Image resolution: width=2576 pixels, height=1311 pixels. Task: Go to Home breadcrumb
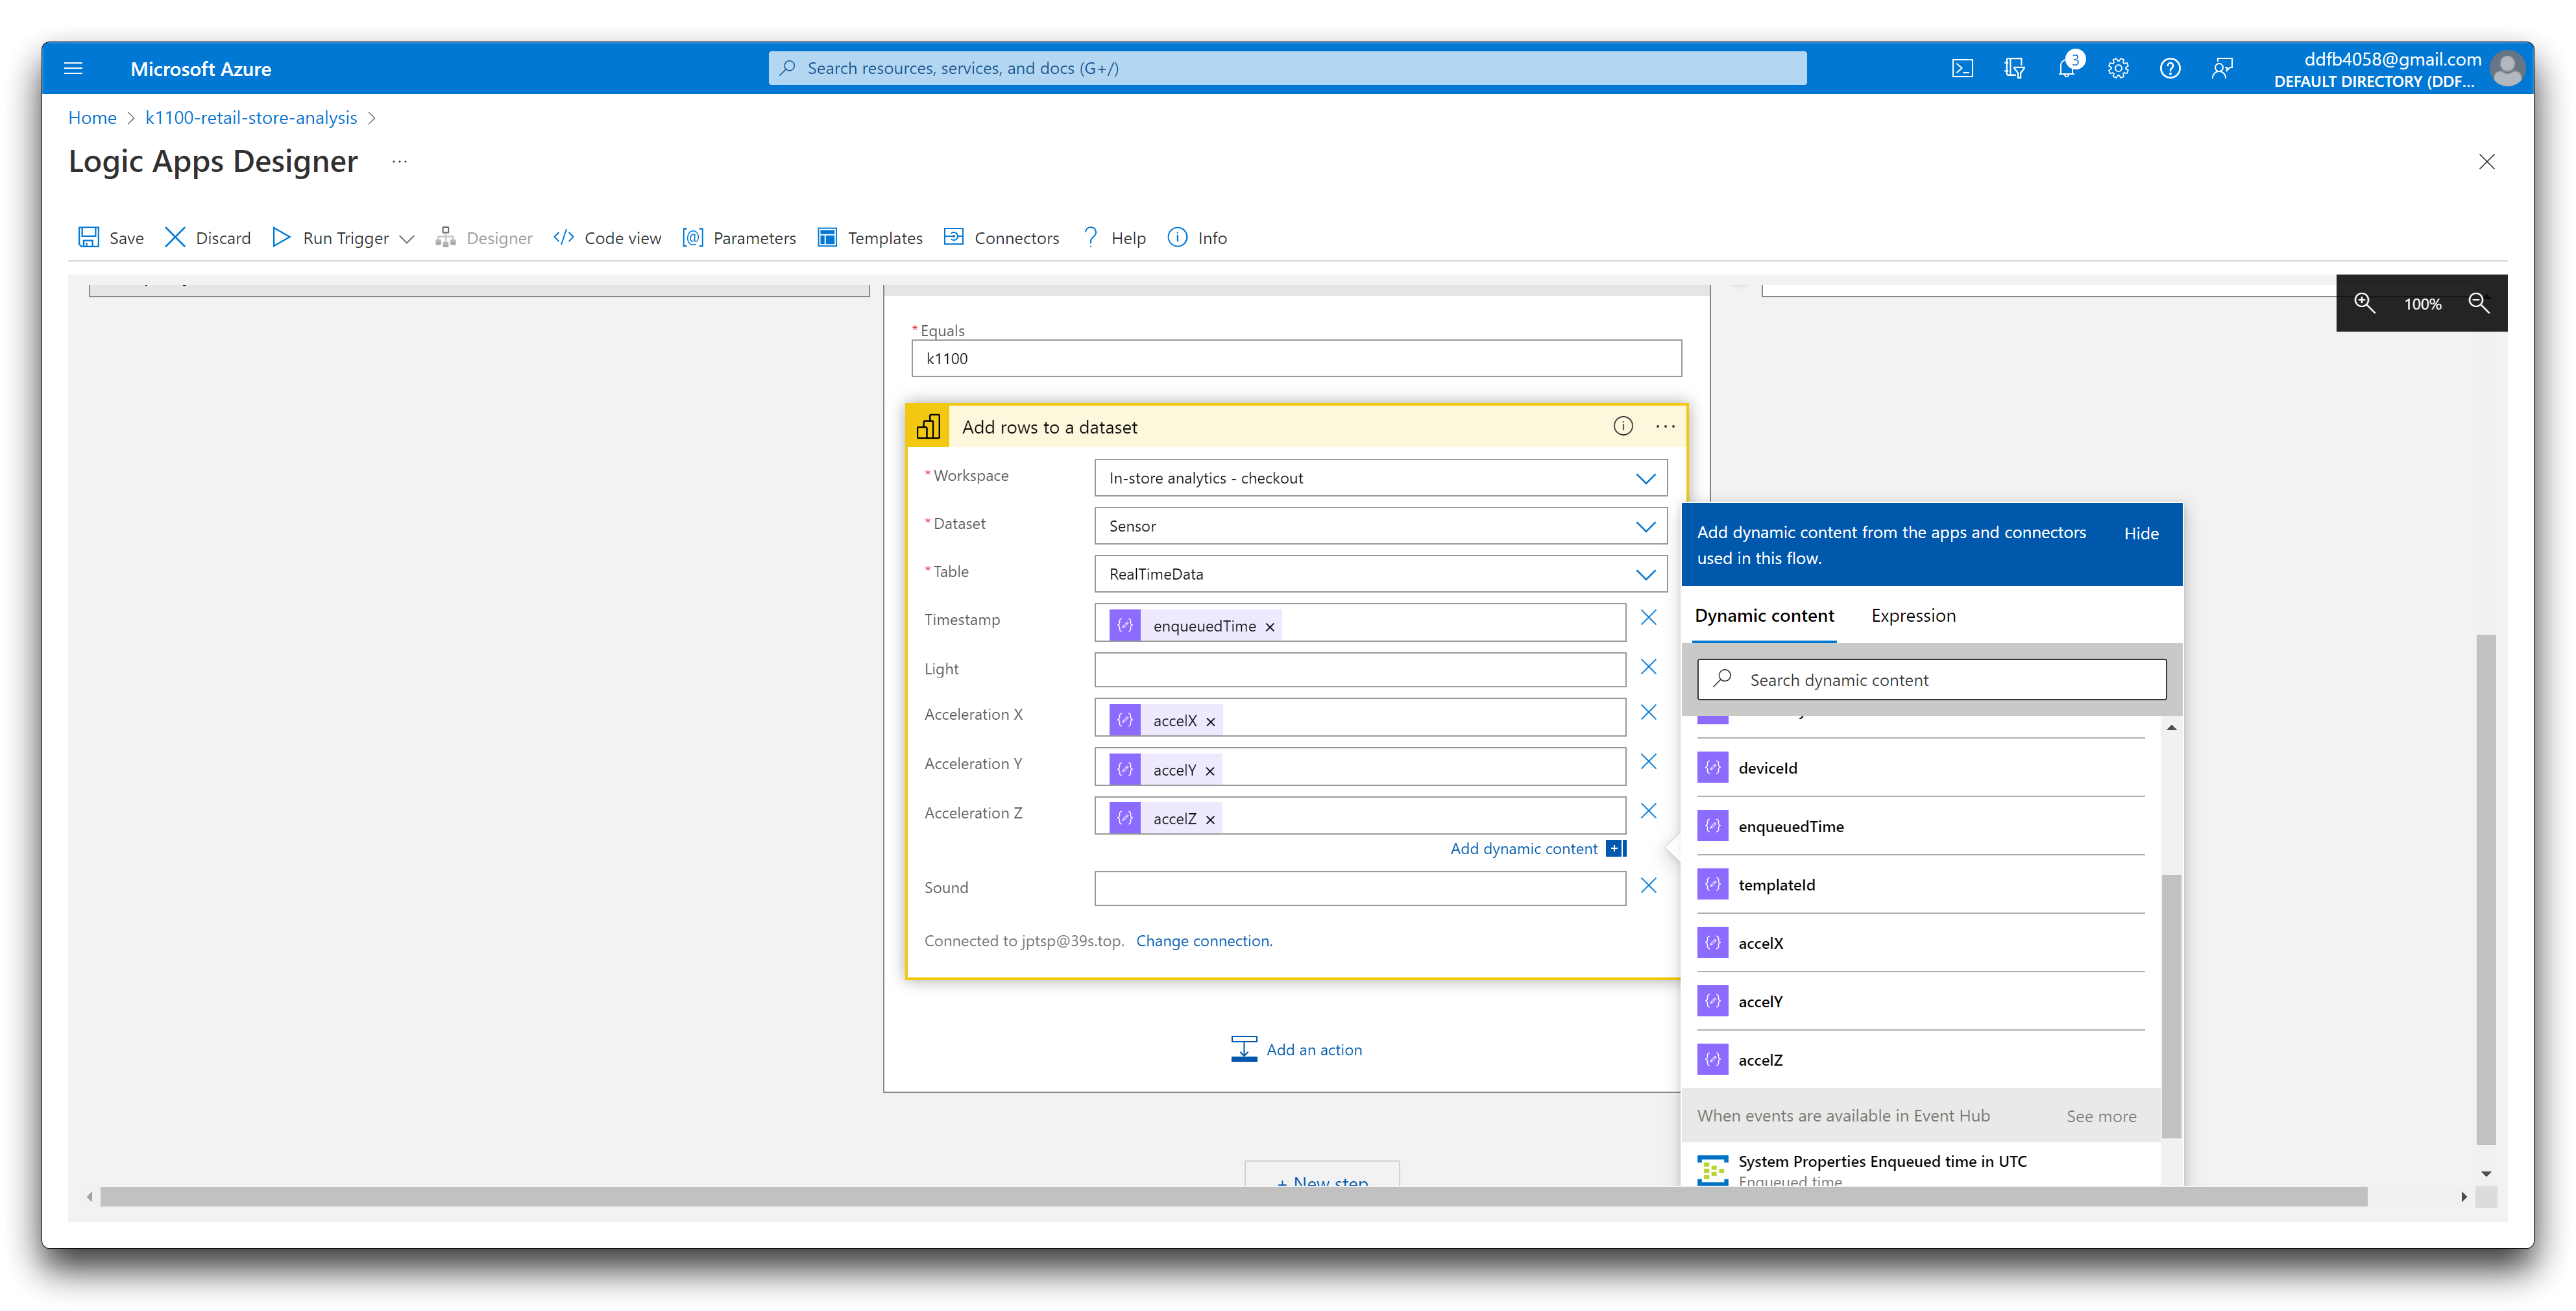(x=92, y=117)
